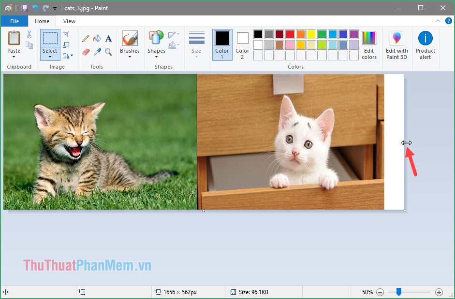
Task: Pick the red color swatch
Action: click(x=290, y=34)
